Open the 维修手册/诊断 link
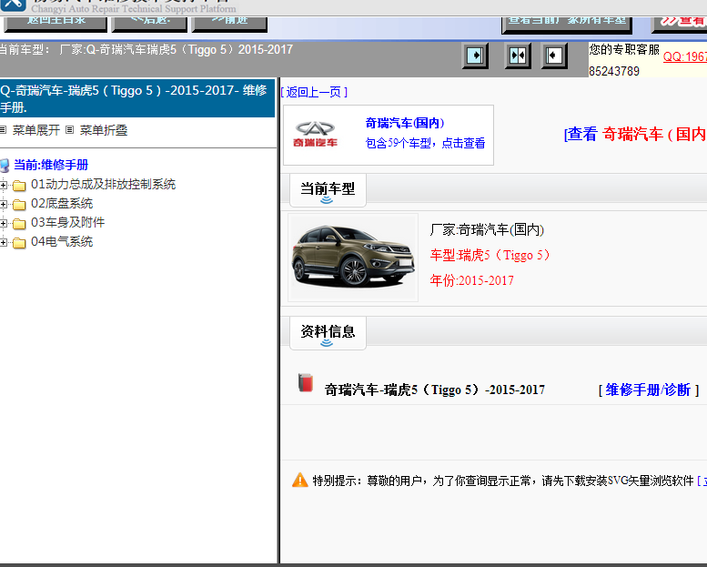 point(649,390)
